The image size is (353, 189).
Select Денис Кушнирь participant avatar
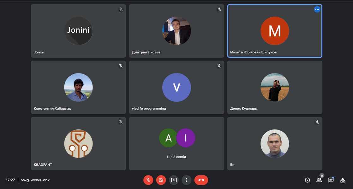point(275,87)
